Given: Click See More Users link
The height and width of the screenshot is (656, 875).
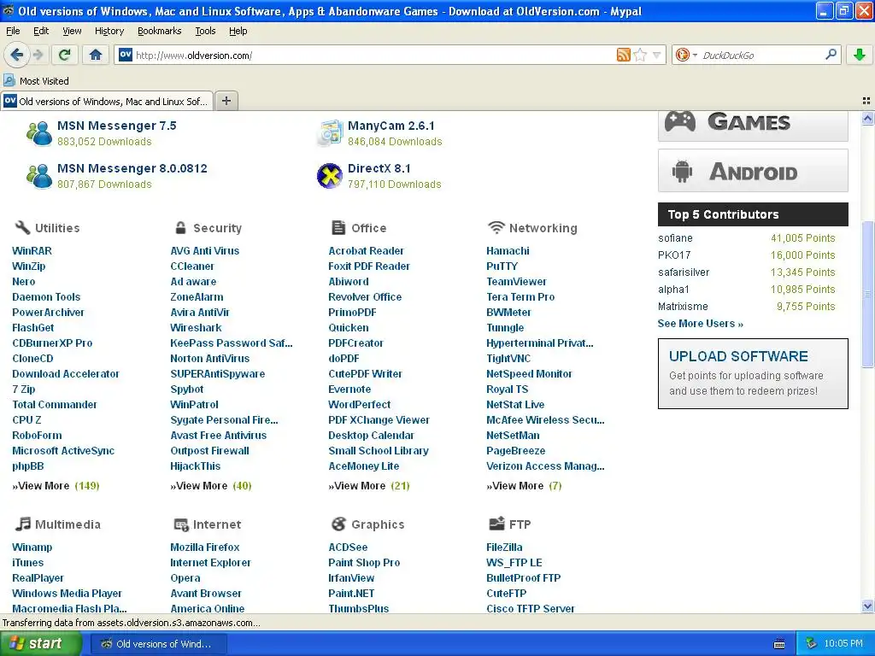Looking at the screenshot, I should [701, 324].
